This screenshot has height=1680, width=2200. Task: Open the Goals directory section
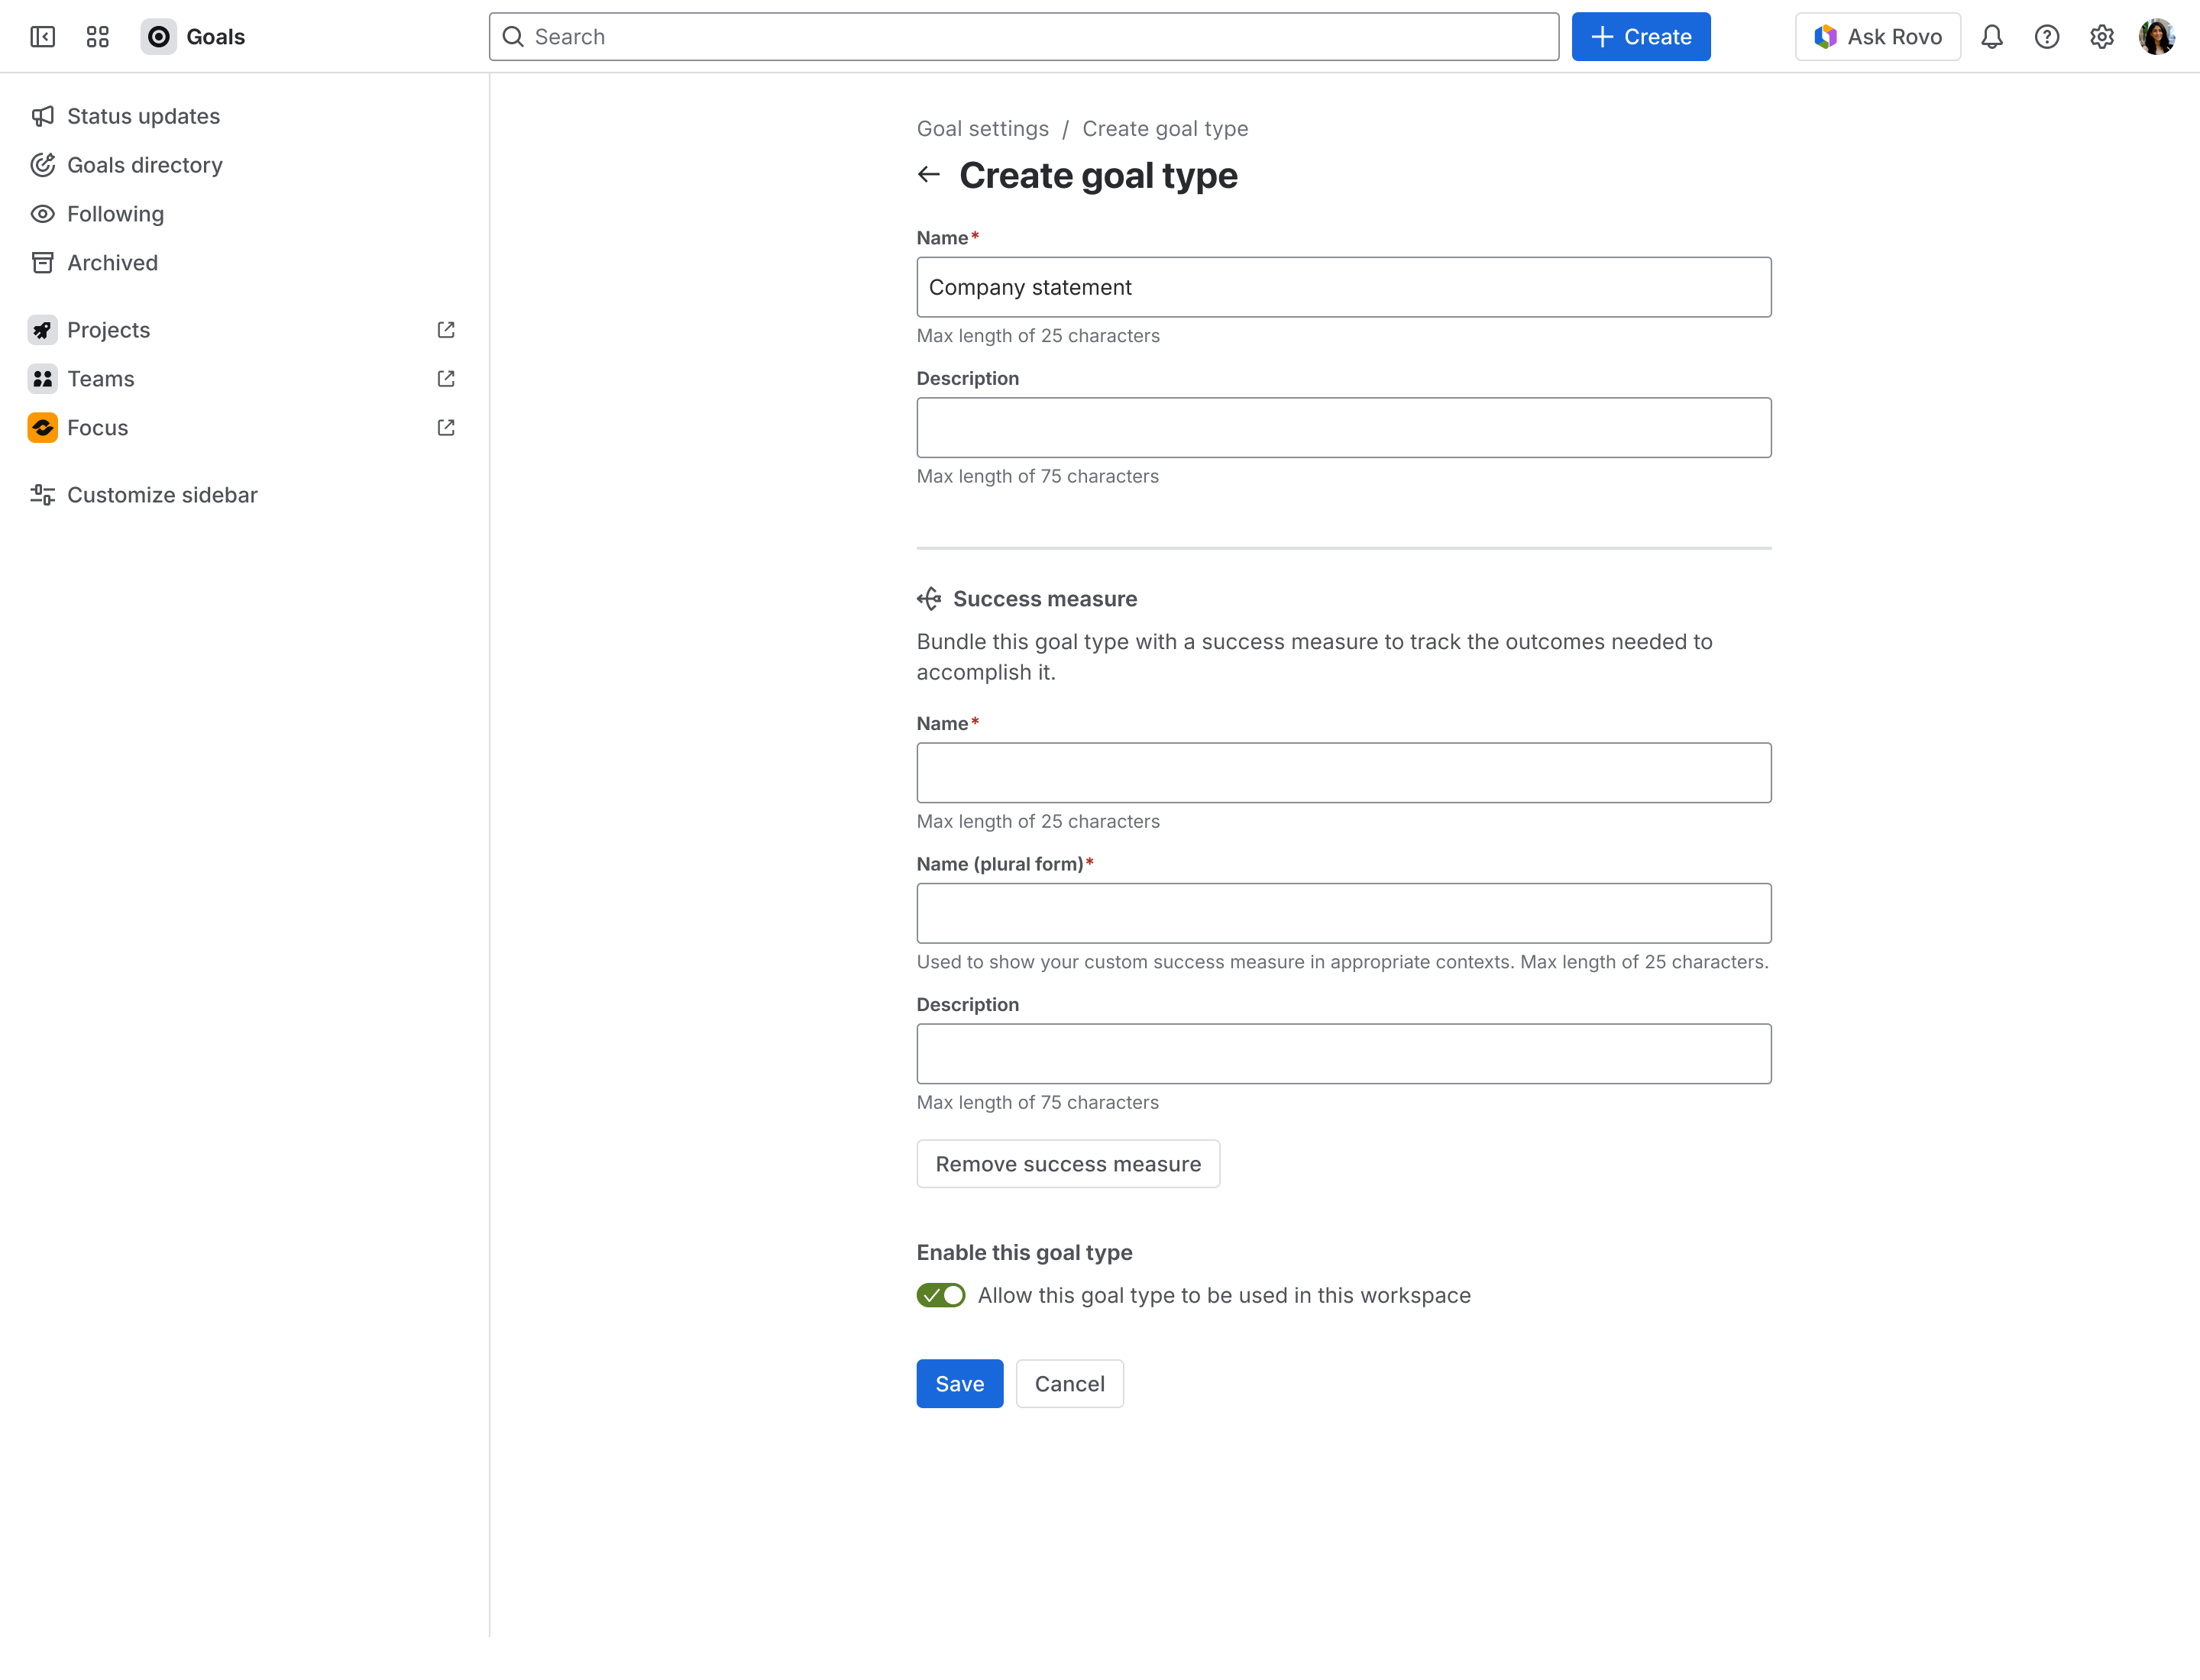click(x=145, y=165)
